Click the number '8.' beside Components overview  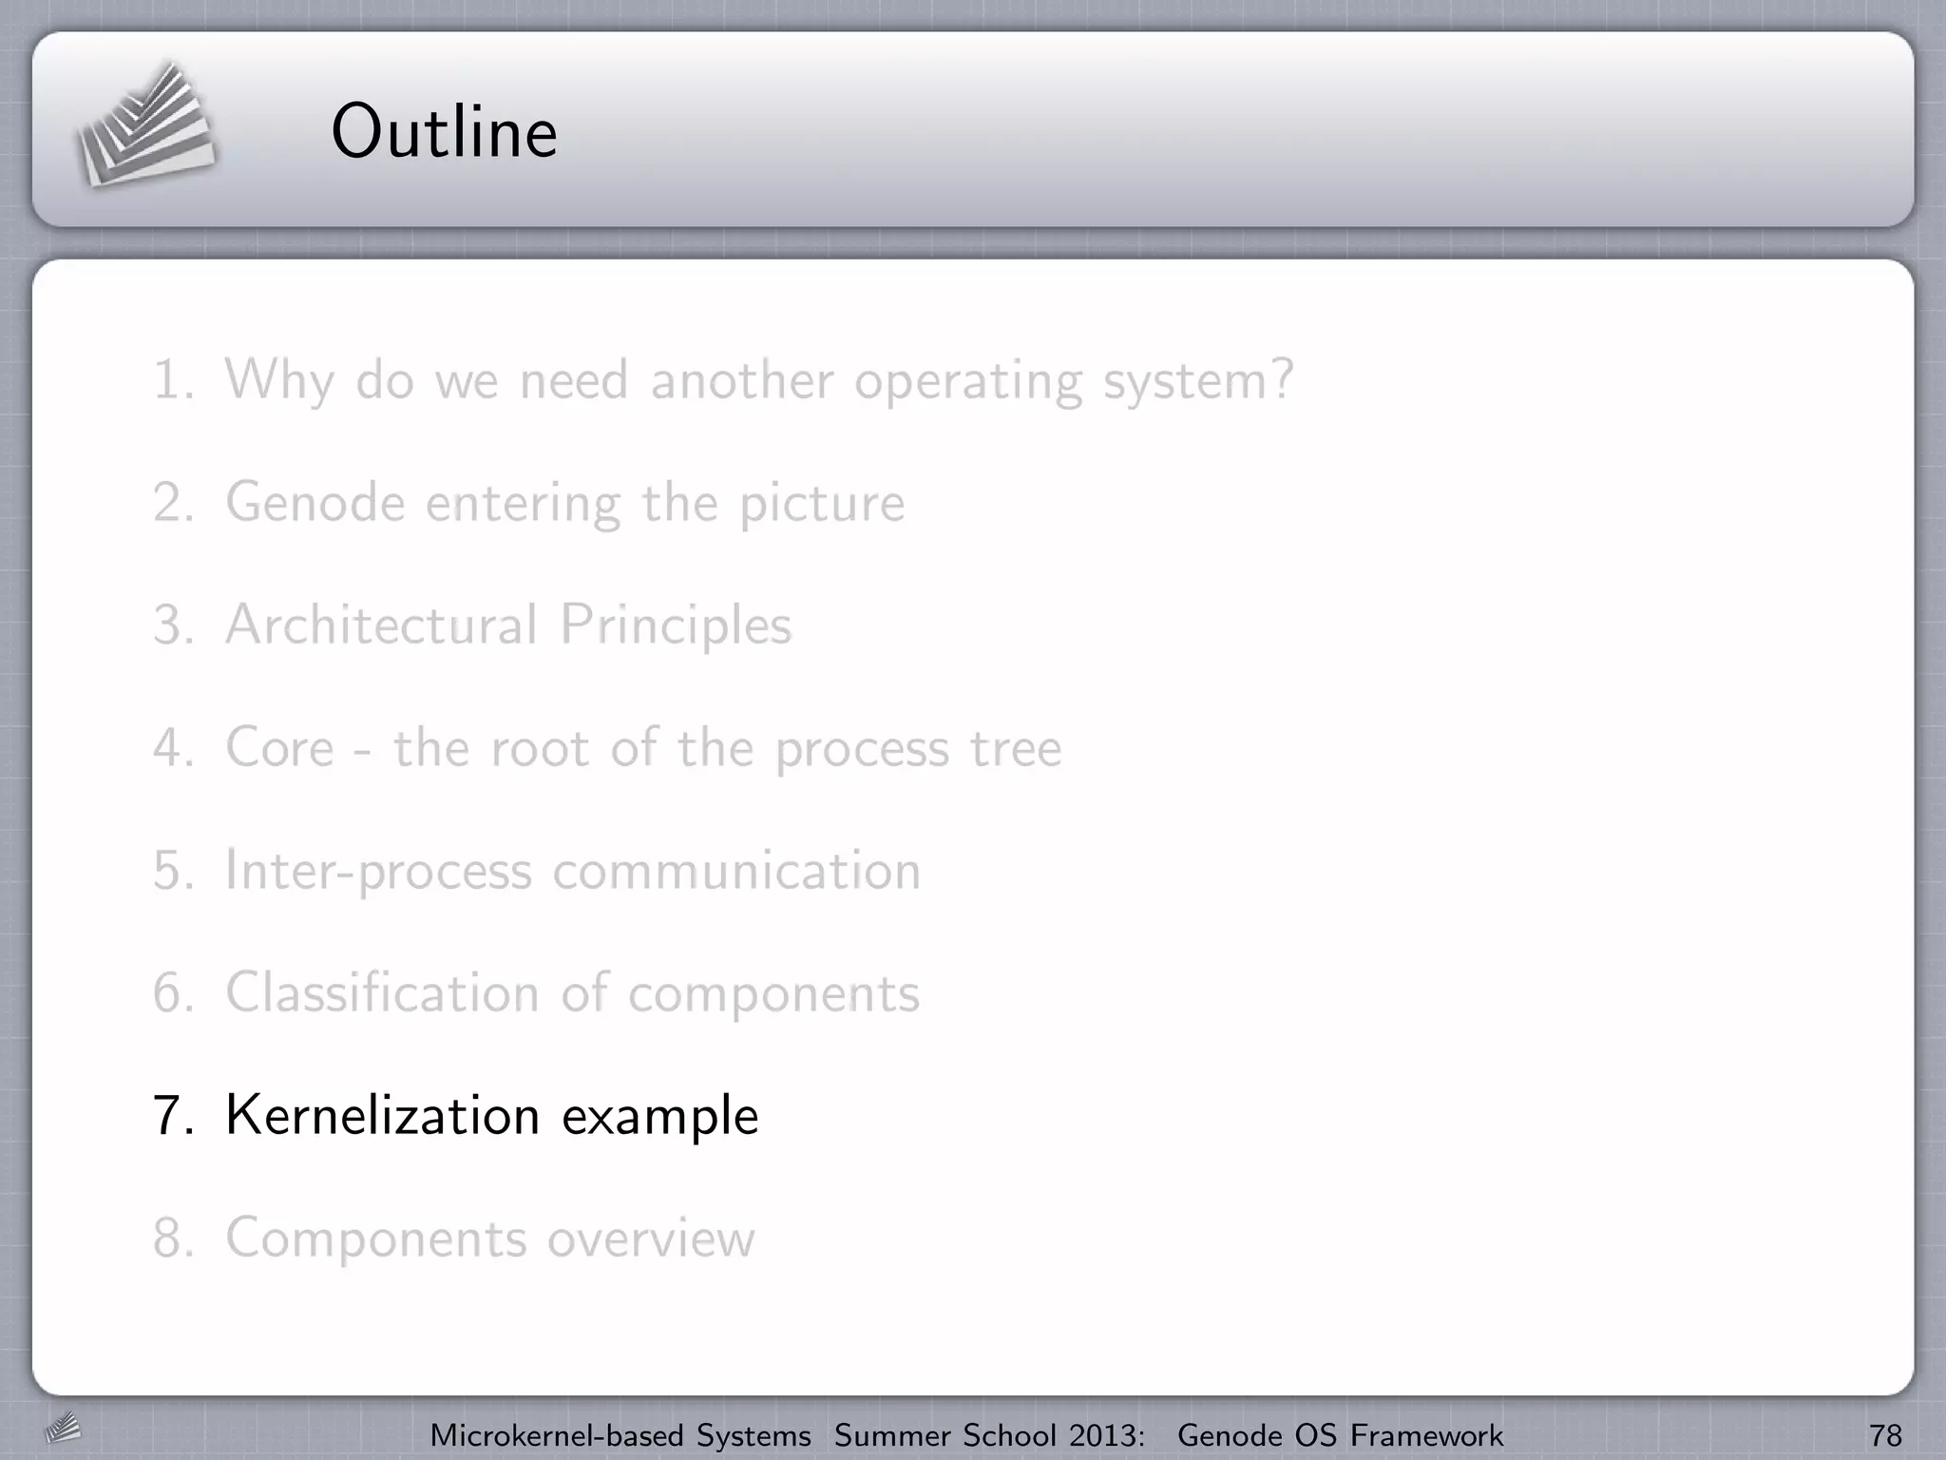pyautogui.click(x=173, y=1239)
